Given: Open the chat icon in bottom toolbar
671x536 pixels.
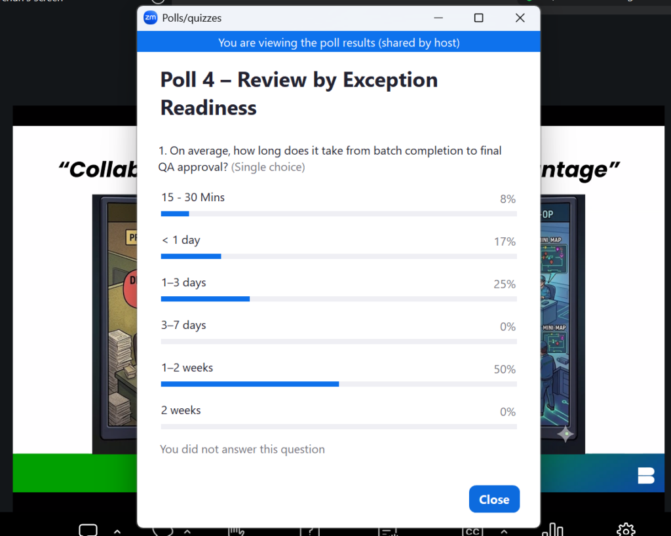Looking at the screenshot, I should pos(88,529).
